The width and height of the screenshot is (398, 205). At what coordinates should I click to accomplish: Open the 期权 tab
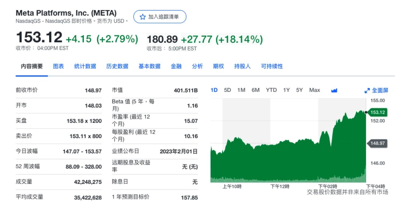(218, 66)
